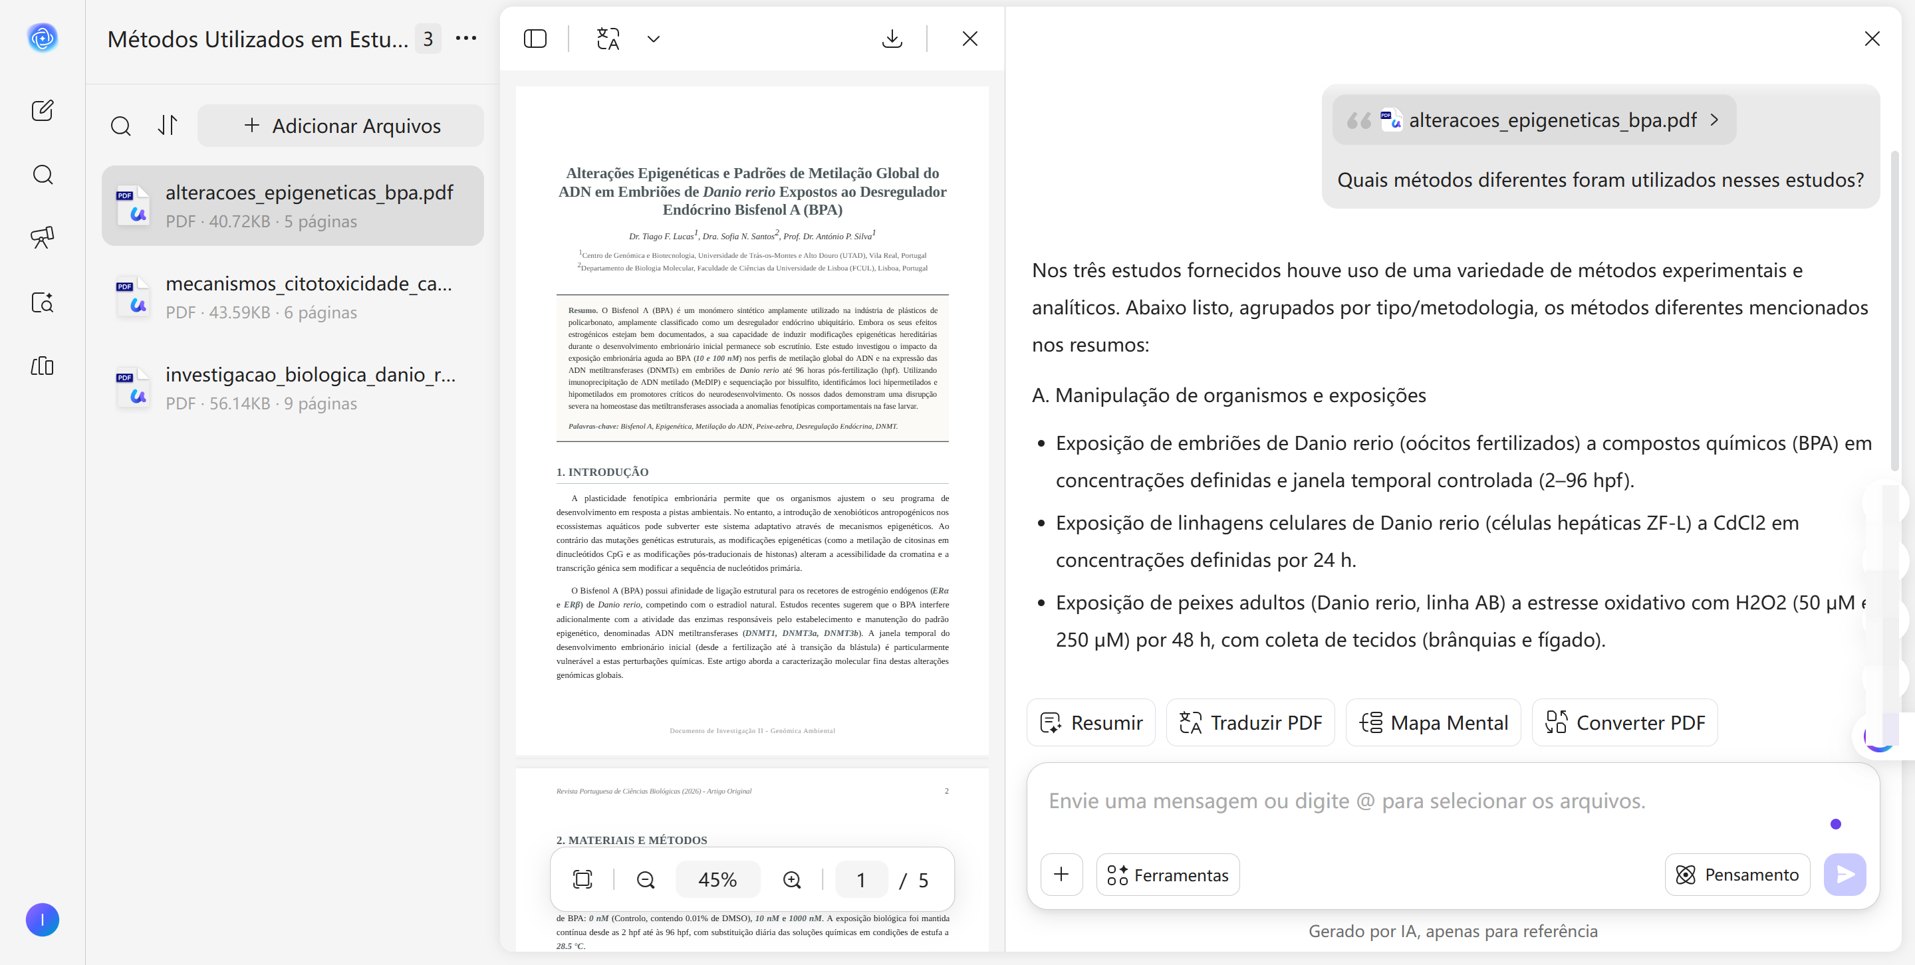This screenshot has height=965, width=1915.
Task: Open the quoted alteracoes_epigeneticas_bpa.pdf reference chip
Action: 1535,120
